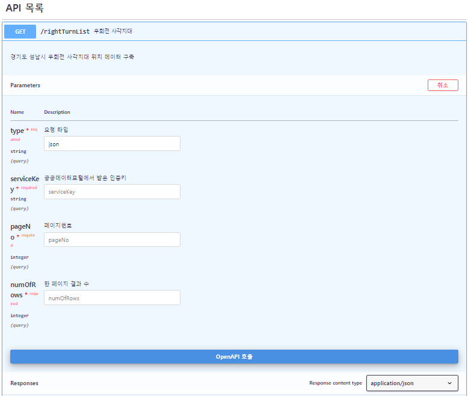Collapse the /rightTurnList endpoint header
468x396 pixels.
[234, 31]
